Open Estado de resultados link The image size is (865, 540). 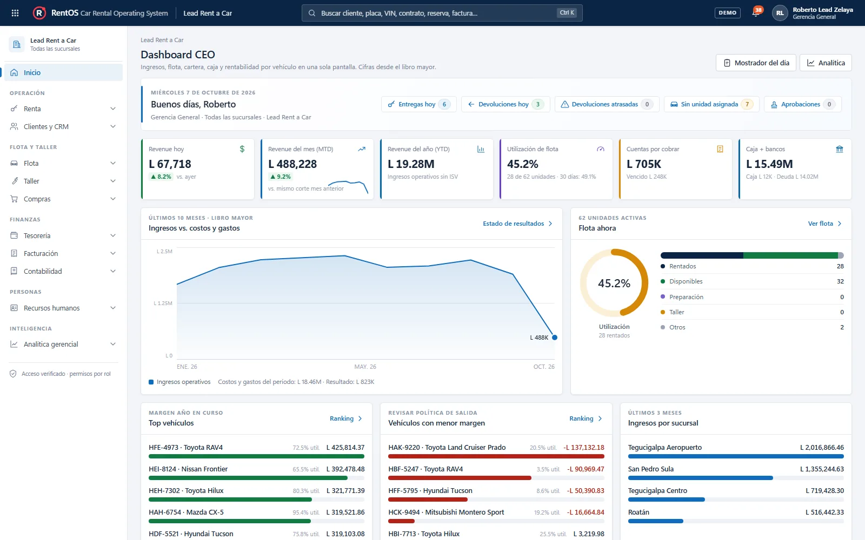click(518, 224)
